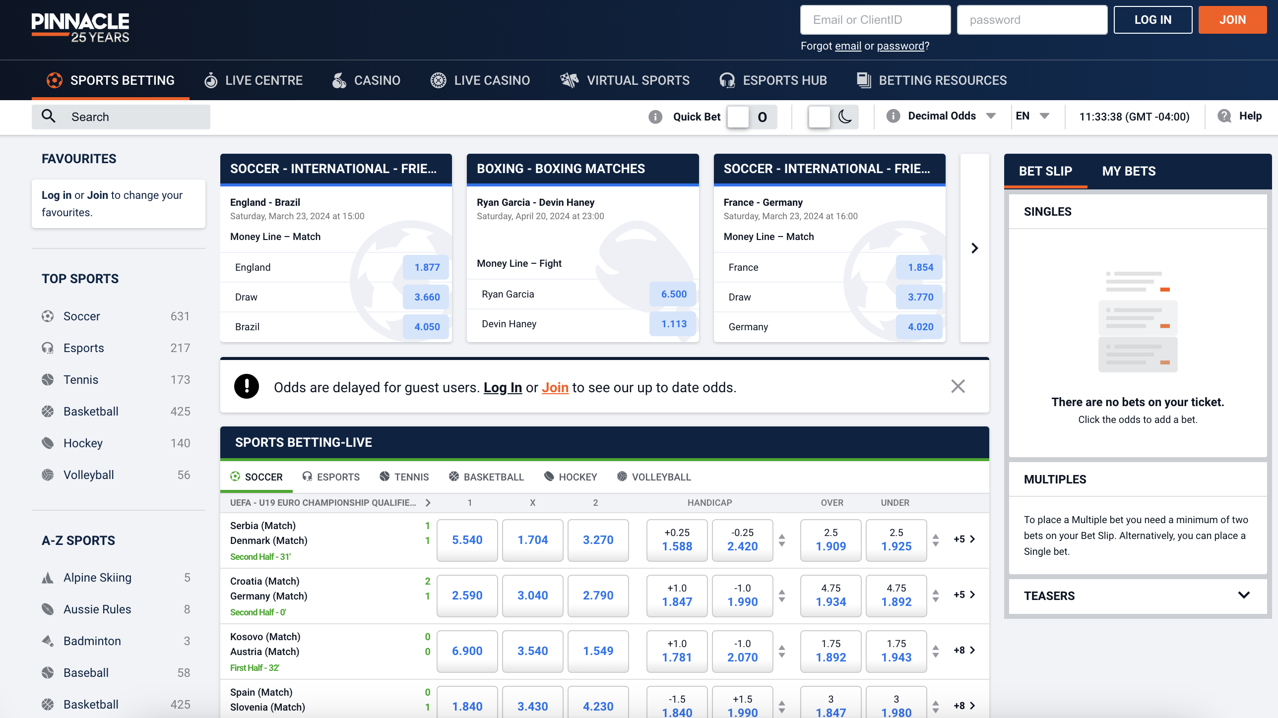Click the search magnifier icon
This screenshot has height=718, width=1278.
48,116
